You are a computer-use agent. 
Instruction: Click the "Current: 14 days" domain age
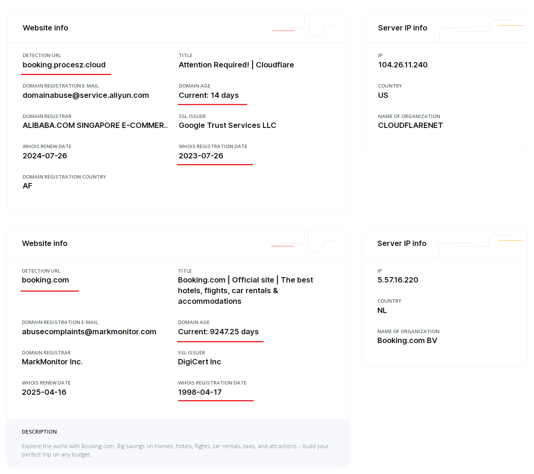click(209, 96)
